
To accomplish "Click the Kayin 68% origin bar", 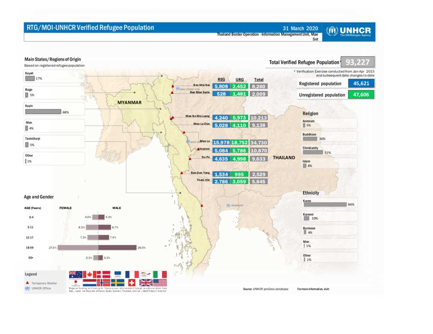I will (x=42, y=112).
